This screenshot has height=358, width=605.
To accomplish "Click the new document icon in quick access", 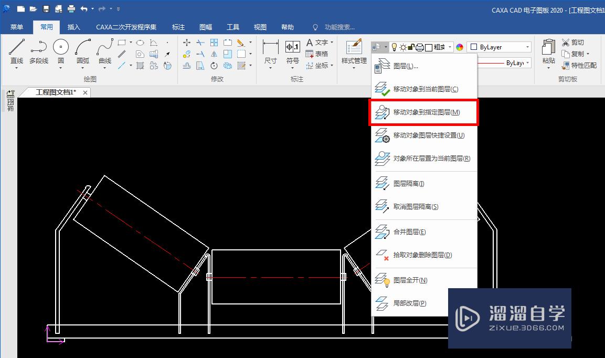I will pos(21,8).
